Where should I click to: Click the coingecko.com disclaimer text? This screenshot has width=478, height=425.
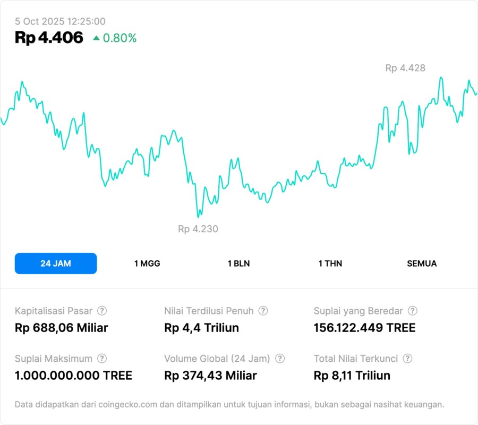(229, 404)
